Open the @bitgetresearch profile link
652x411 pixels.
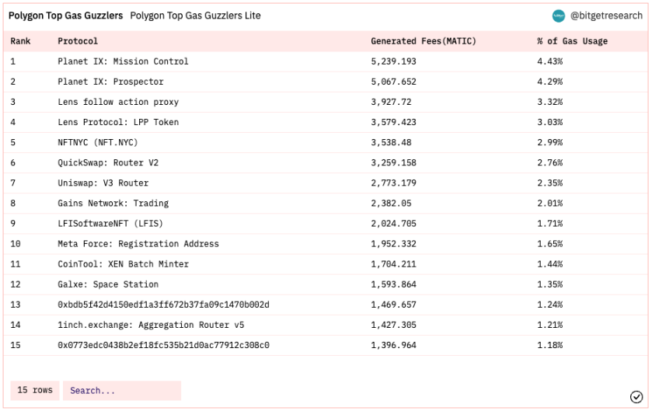coord(606,16)
